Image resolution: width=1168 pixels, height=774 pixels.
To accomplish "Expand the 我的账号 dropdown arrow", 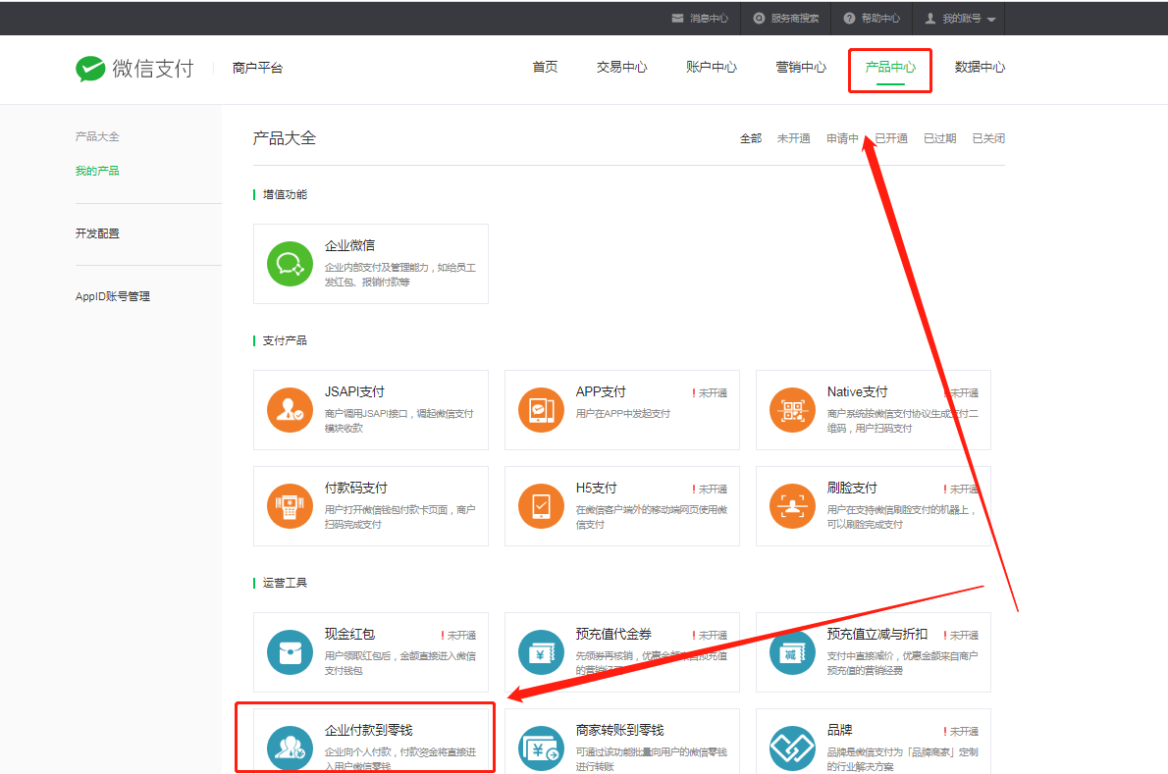I will pos(990,20).
